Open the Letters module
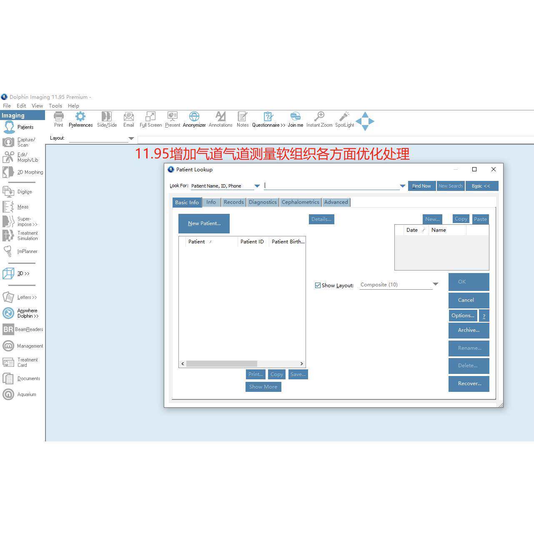Image resolution: width=534 pixels, height=534 pixels. [x=20, y=297]
